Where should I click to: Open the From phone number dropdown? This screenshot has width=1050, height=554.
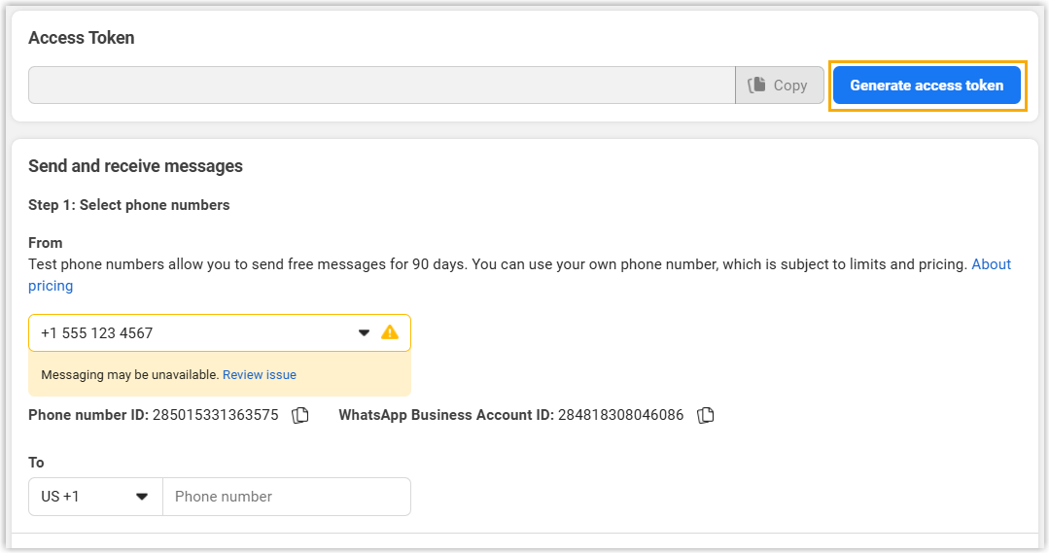(x=194, y=332)
